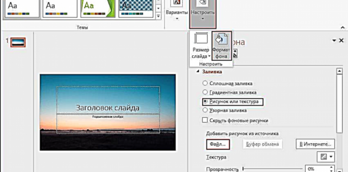
Task: Collapse the Заливка section
Action: click(x=198, y=72)
